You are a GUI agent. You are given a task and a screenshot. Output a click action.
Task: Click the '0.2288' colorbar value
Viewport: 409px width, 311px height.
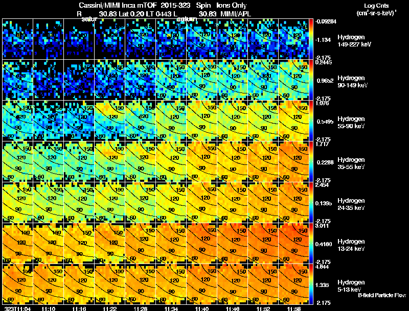pyautogui.click(x=325, y=162)
